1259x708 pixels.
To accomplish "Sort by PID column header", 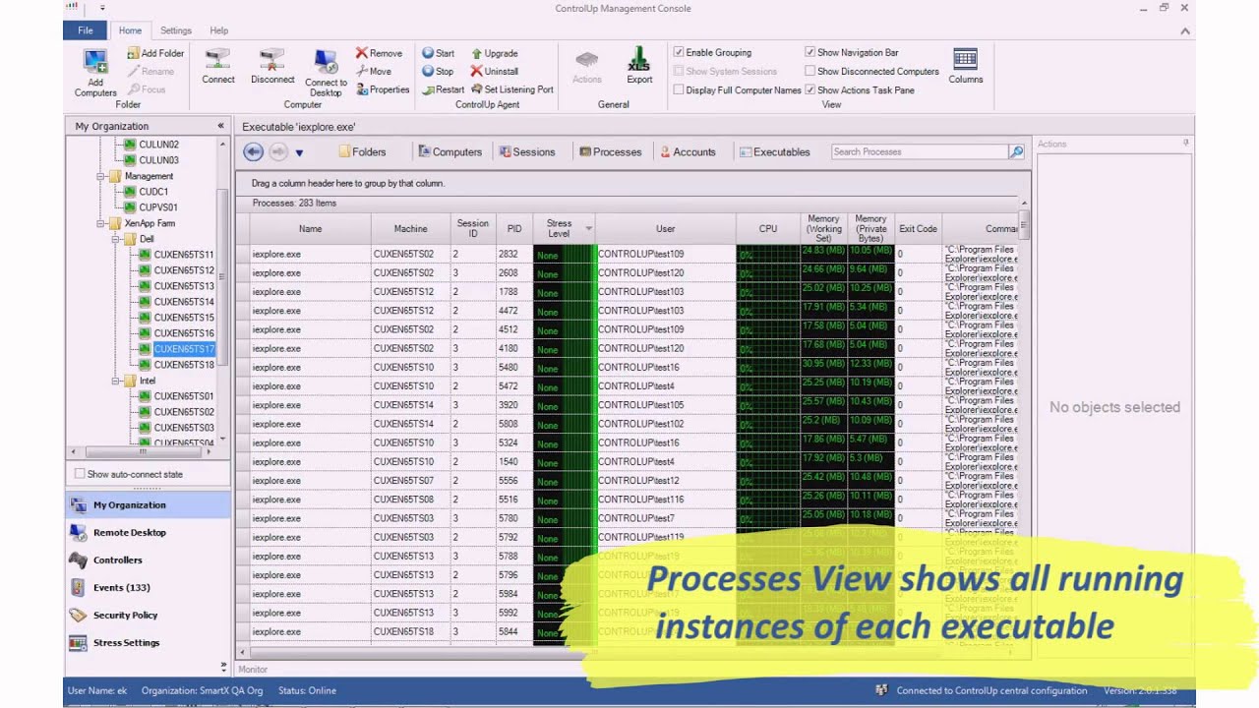I will tap(514, 228).
